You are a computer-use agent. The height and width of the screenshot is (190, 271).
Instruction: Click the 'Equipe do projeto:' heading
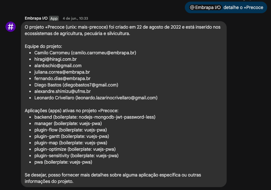(x=43, y=46)
